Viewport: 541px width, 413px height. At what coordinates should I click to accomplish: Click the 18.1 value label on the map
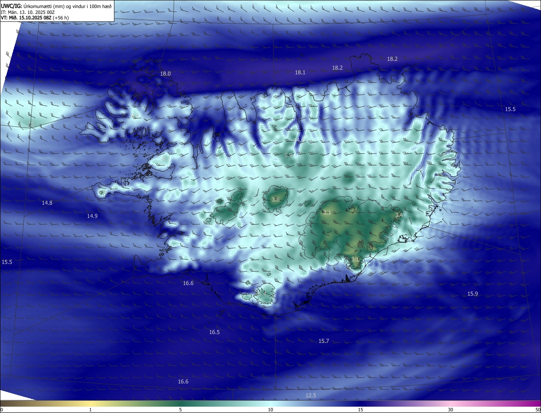coord(300,73)
